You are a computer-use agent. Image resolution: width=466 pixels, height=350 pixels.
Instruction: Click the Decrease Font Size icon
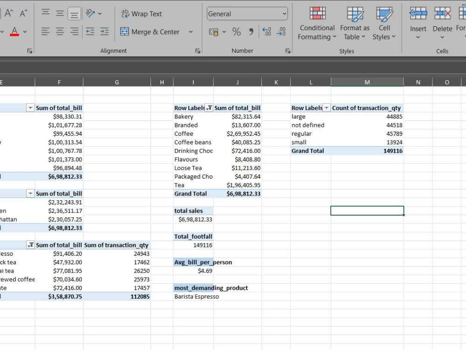pyautogui.click(x=23, y=13)
